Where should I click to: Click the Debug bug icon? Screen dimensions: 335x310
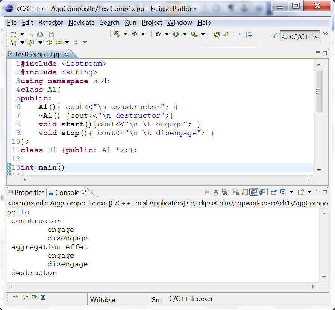point(158,34)
